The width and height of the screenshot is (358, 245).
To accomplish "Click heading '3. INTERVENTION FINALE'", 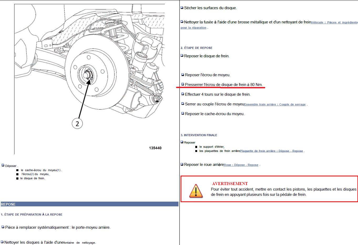I will tap(199, 135).
